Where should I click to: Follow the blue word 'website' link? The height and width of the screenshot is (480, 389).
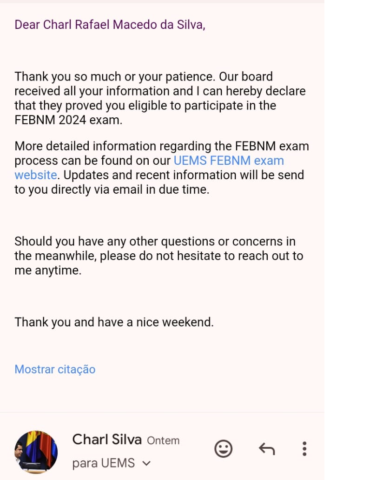(36, 175)
